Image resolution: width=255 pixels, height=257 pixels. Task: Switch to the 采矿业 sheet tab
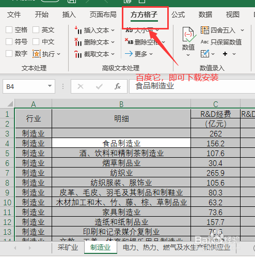pos(68,248)
